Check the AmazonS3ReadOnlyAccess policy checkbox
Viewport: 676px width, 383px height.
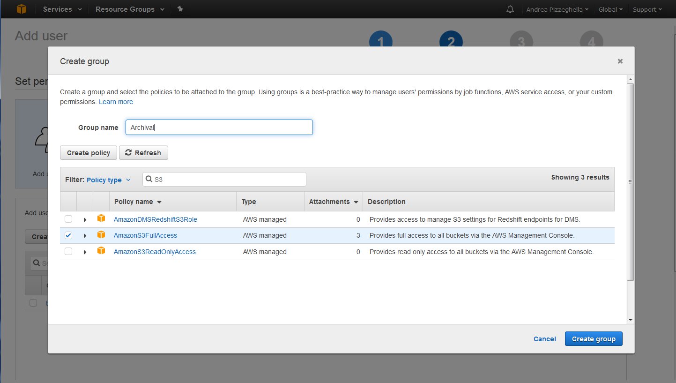68,251
